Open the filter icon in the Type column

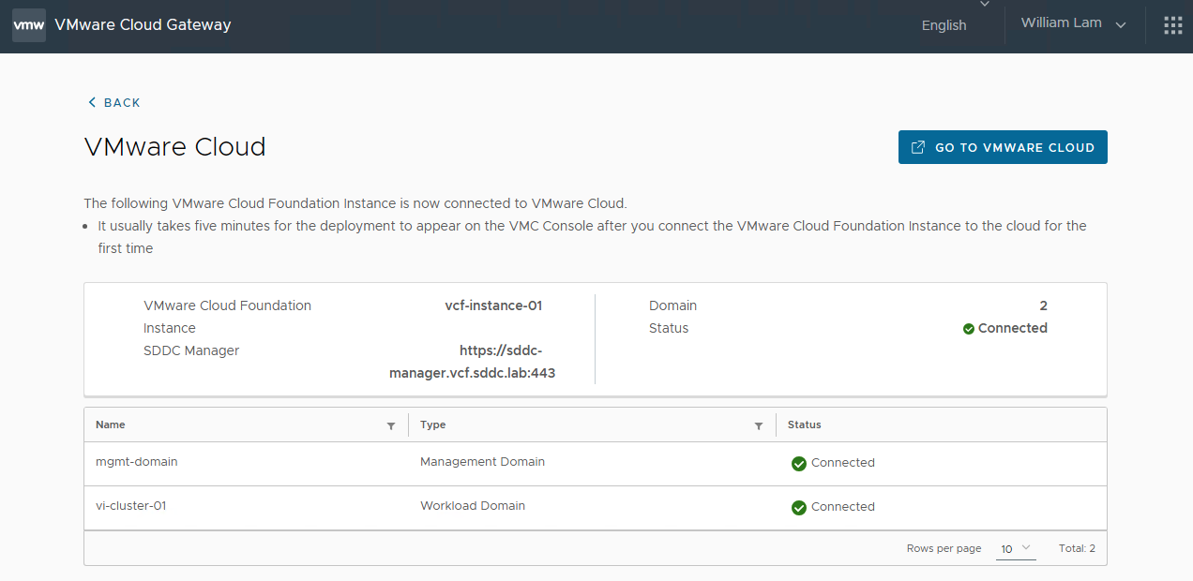click(x=759, y=425)
